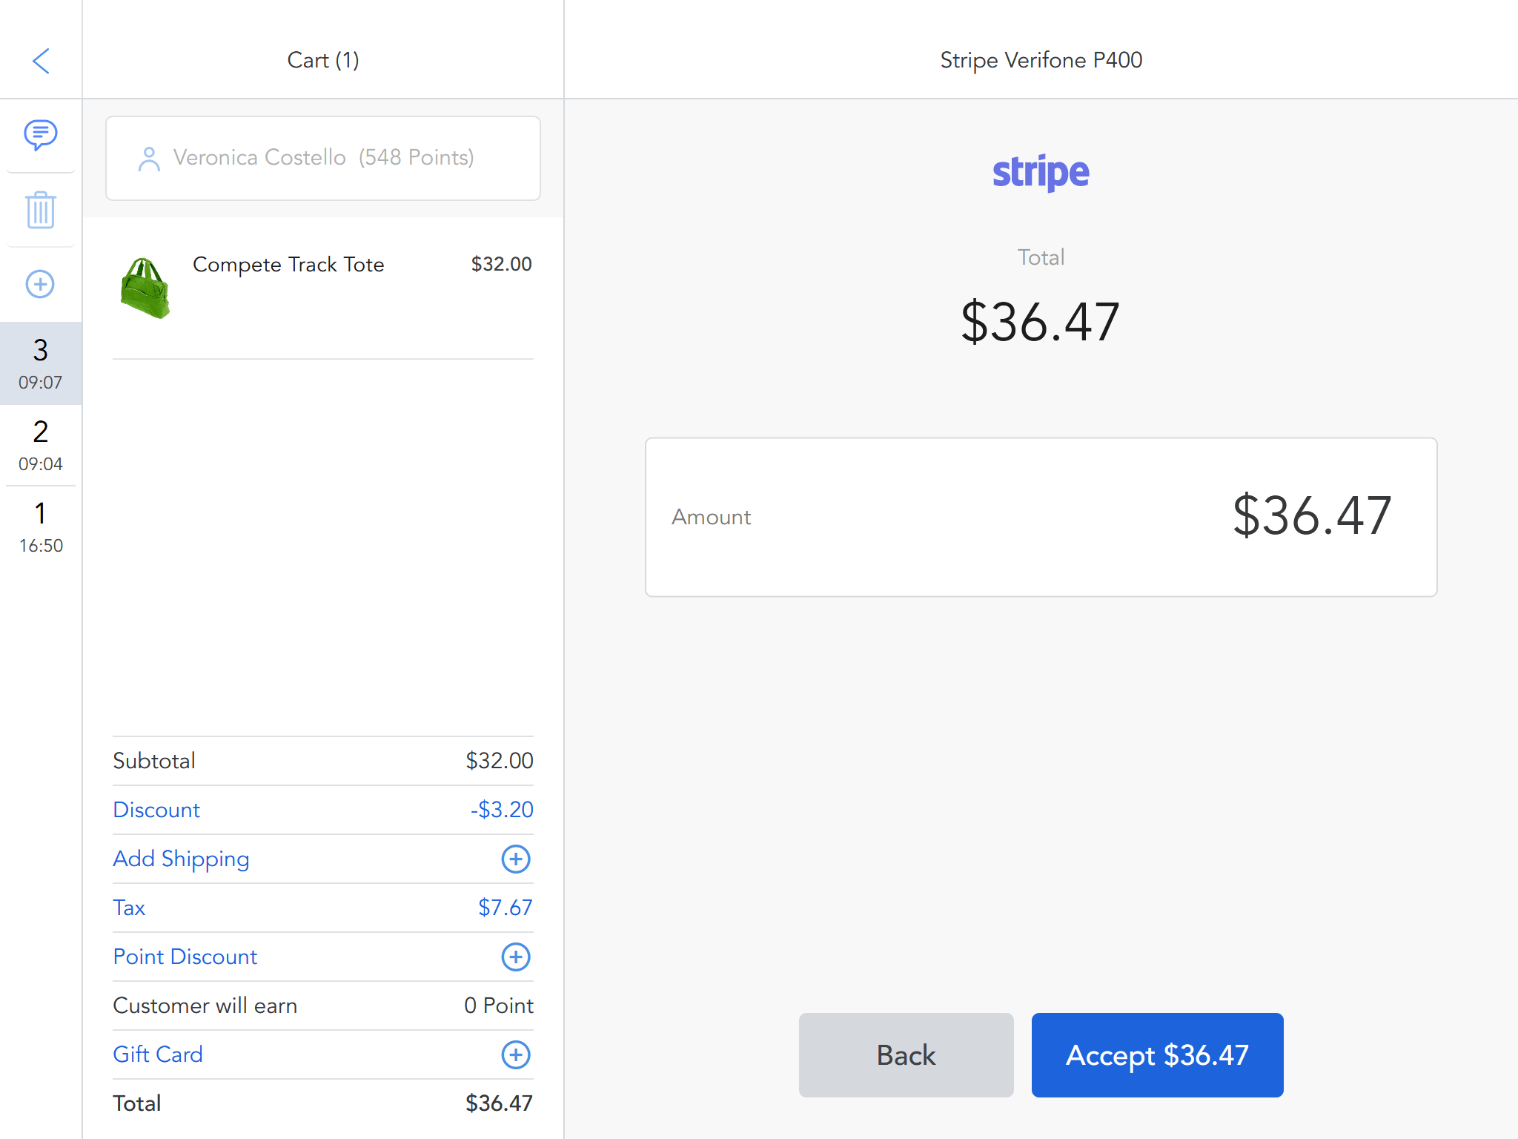Click the Back button

pos(906,1054)
